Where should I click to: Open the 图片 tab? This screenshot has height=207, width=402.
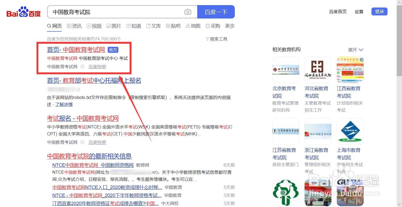[114, 26]
